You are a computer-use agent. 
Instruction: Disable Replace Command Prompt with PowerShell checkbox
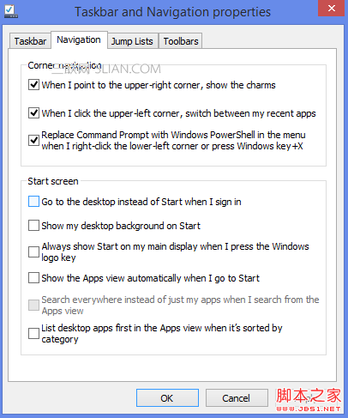33,141
